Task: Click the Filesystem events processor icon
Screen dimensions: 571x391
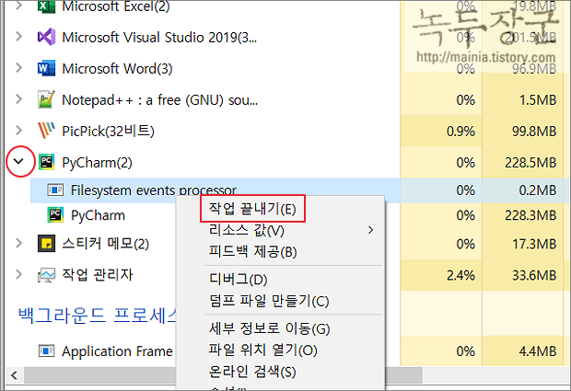Action: (55, 190)
